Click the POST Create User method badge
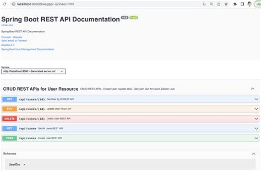 pyautogui.click(x=9, y=138)
